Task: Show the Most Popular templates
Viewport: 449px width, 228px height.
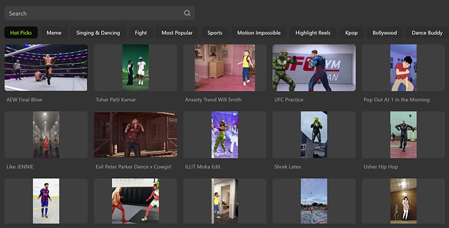Action: click(177, 33)
